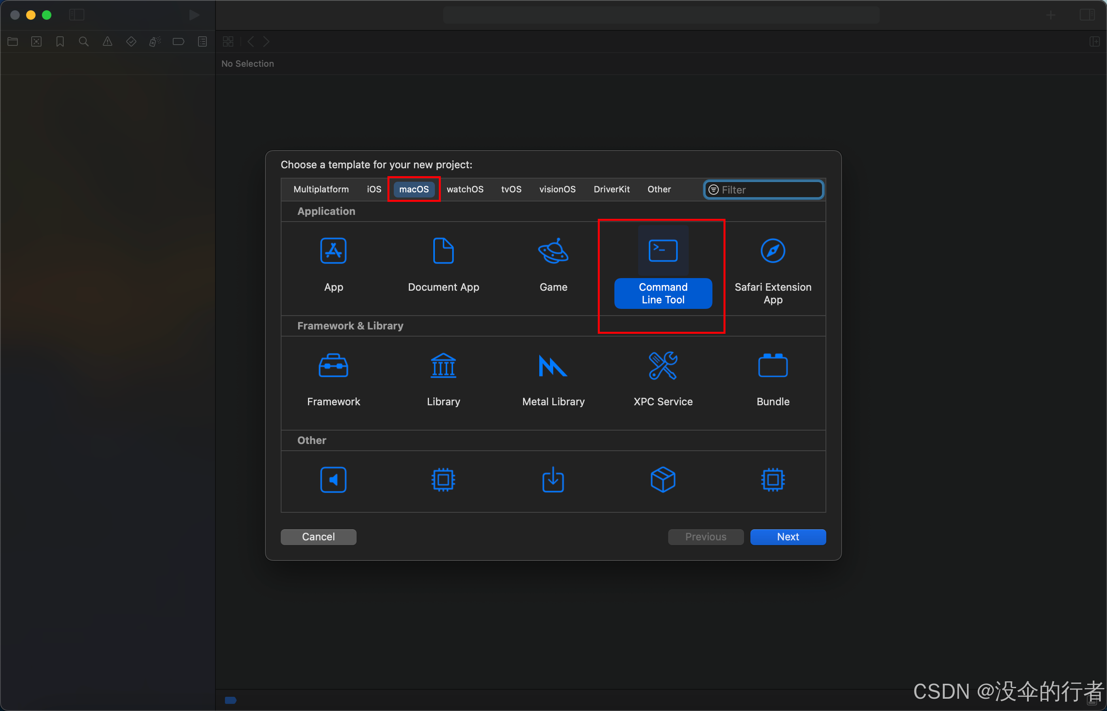This screenshot has width=1107, height=711.
Task: Choose the Safari Extension App template
Action: [x=773, y=271]
